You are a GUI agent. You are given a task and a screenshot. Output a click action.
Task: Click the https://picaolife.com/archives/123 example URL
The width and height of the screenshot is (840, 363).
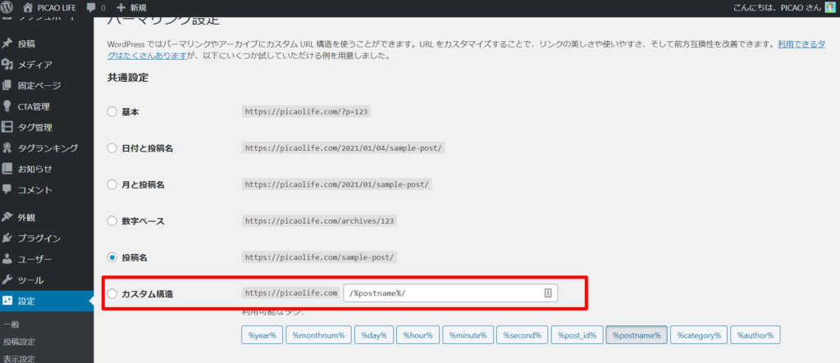pos(319,220)
